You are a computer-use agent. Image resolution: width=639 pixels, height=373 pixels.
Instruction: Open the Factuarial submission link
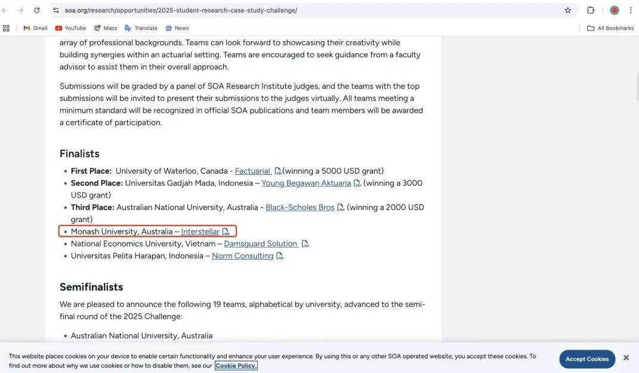click(252, 171)
